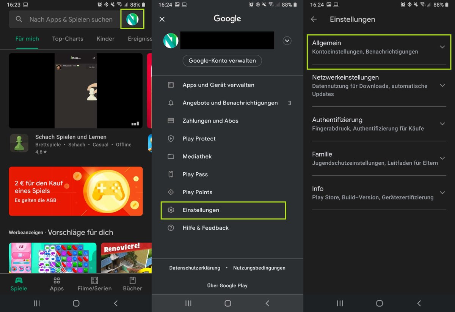Select the Apps bottom navigation icon
The width and height of the screenshot is (455, 312).
(56, 280)
